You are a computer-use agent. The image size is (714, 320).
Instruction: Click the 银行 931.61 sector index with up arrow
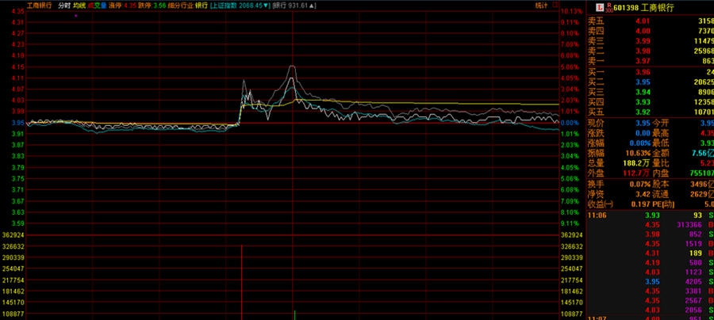pos(294,6)
